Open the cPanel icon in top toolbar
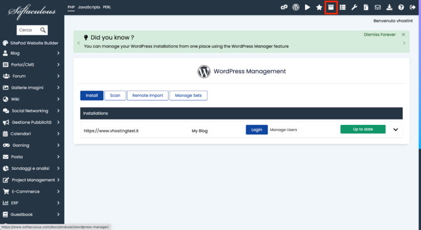 tap(284, 7)
